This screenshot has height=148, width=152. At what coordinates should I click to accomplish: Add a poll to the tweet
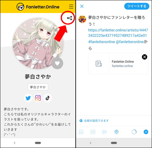[x=104, y=132]
